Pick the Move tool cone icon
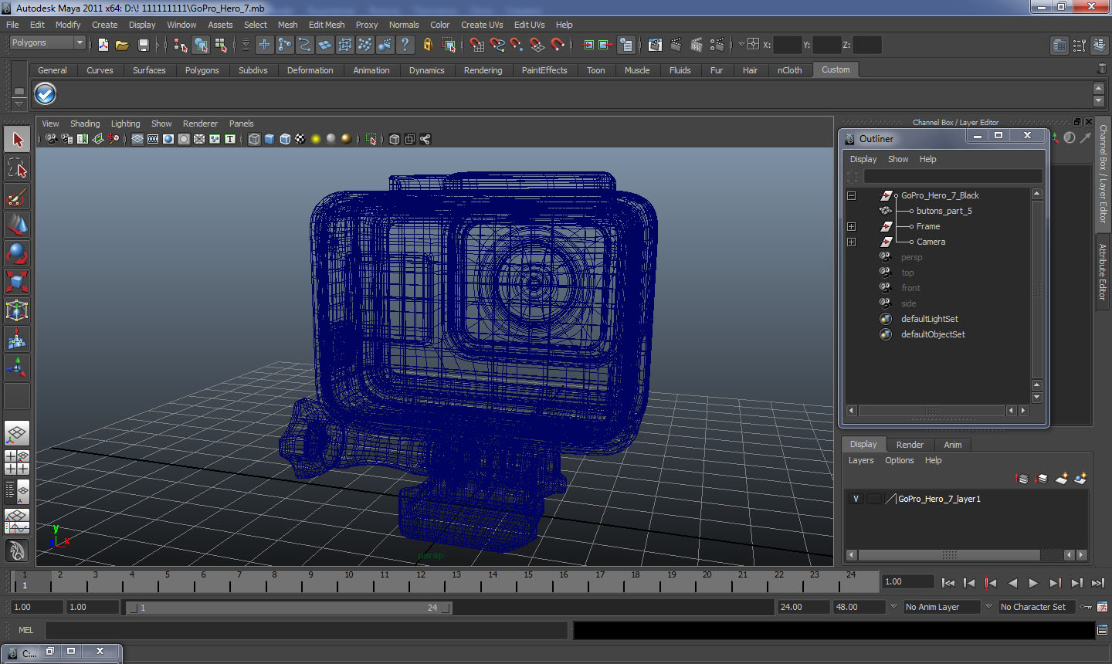 coord(17,225)
